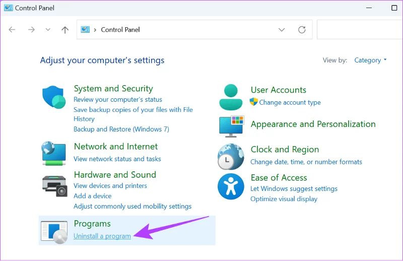Click the Control Panel icon in address bar
The height and width of the screenshot is (261, 403).
point(85,29)
